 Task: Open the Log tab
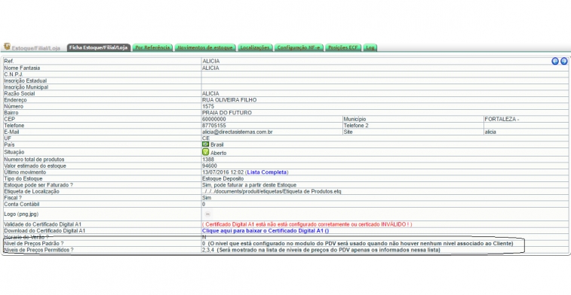pyautogui.click(x=370, y=47)
